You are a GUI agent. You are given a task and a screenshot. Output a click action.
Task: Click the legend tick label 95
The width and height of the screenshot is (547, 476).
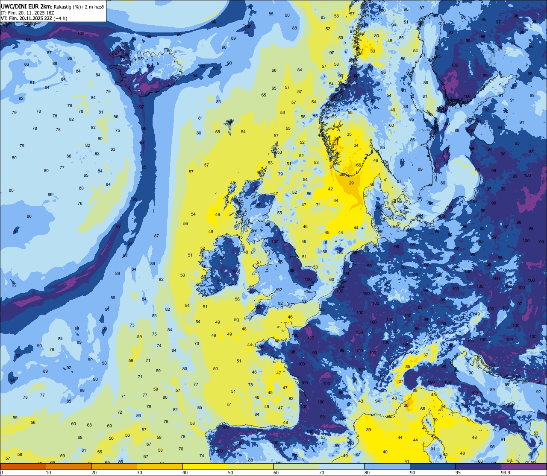[x=458, y=473]
